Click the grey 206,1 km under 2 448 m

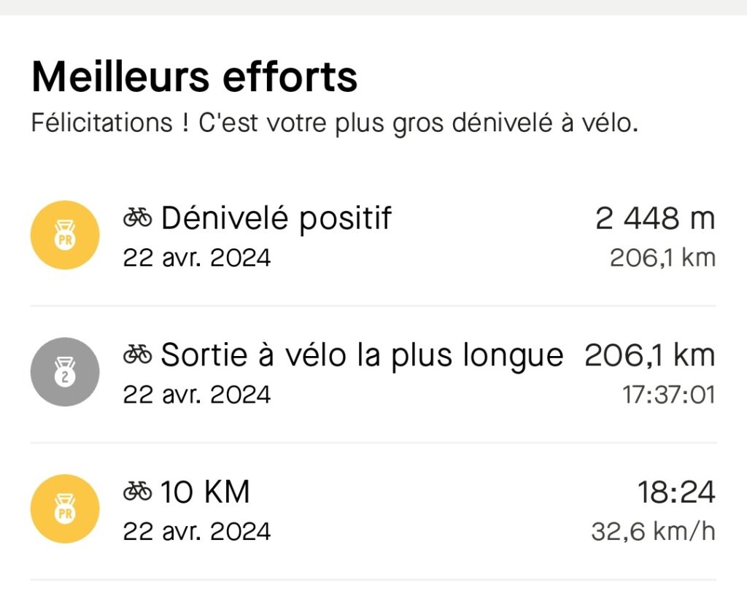coord(663,258)
